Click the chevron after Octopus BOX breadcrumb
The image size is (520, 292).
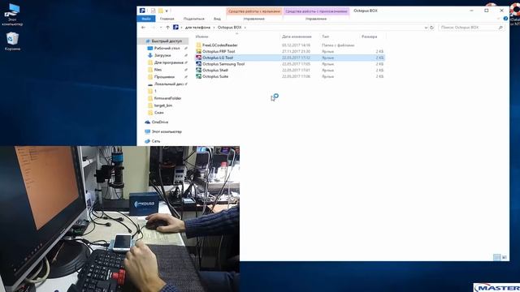point(245,28)
